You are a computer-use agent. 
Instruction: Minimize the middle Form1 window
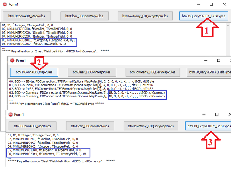(x=206, y=61)
